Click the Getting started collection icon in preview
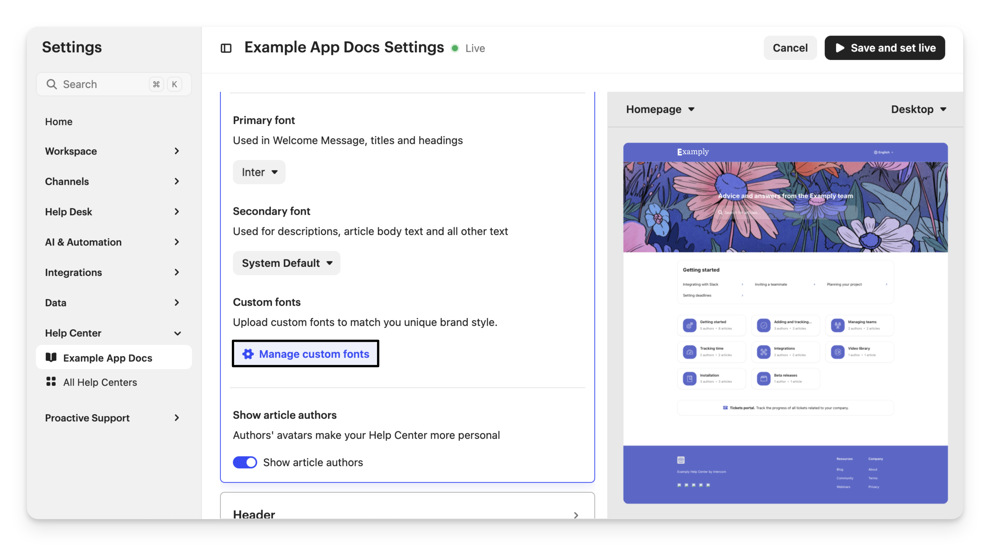Screen dimensions: 990x546 pos(690,325)
